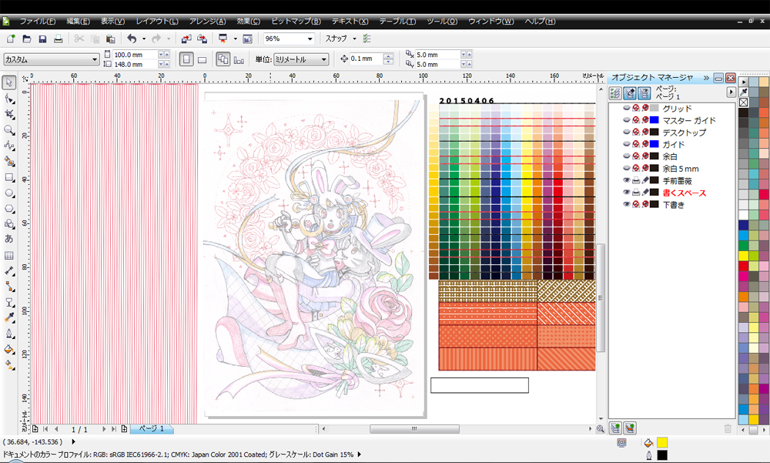This screenshot has width=770, height=463.
Task: Select the Text tool (あ icon)
Action: point(9,240)
